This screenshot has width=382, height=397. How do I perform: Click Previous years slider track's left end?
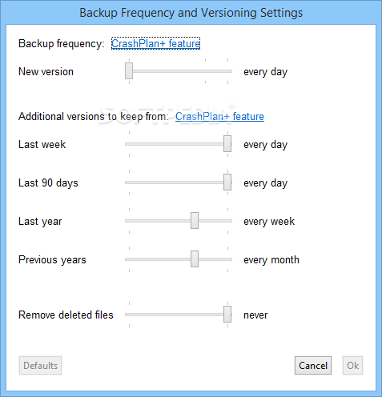pyautogui.click(x=127, y=259)
